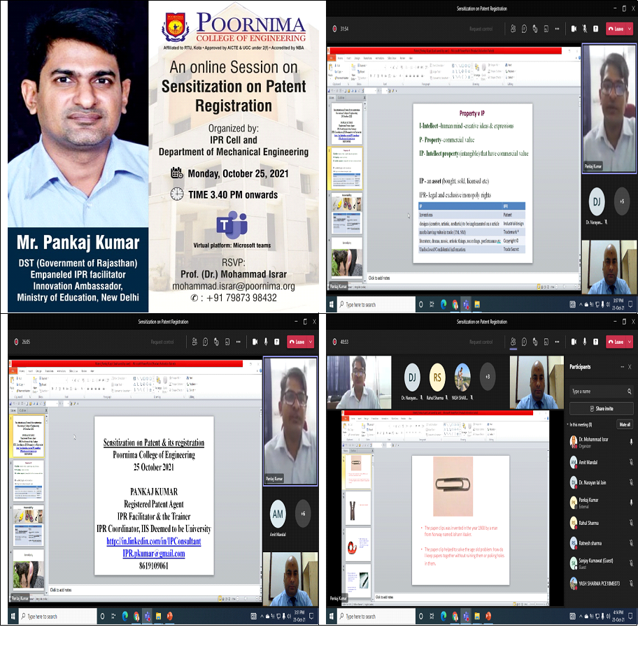Click share content icon in the 26:05 meeting

point(278,342)
